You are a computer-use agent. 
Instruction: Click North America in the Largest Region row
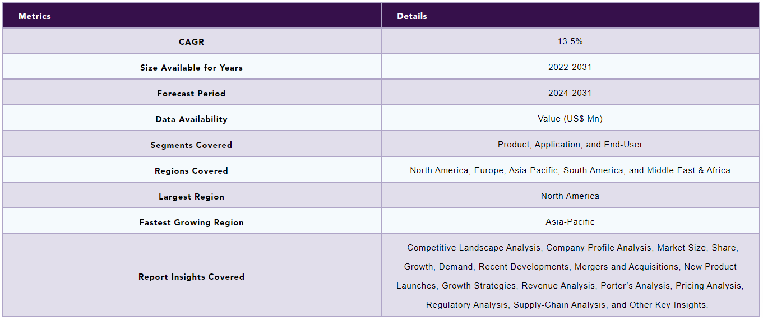tap(570, 196)
